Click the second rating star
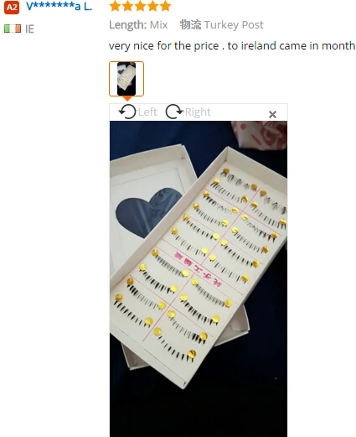The image size is (356, 437). (x=127, y=6)
